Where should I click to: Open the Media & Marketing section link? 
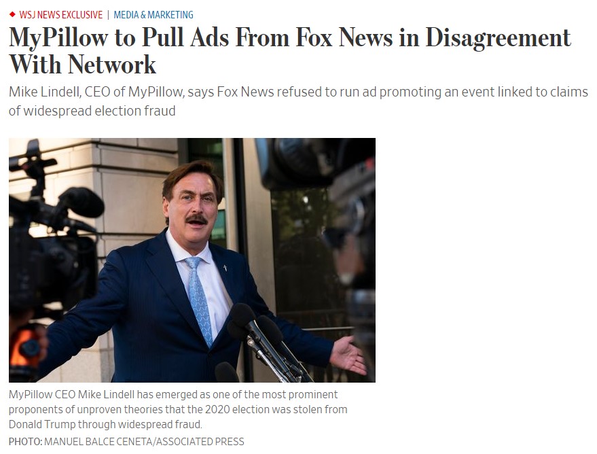coord(153,15)
